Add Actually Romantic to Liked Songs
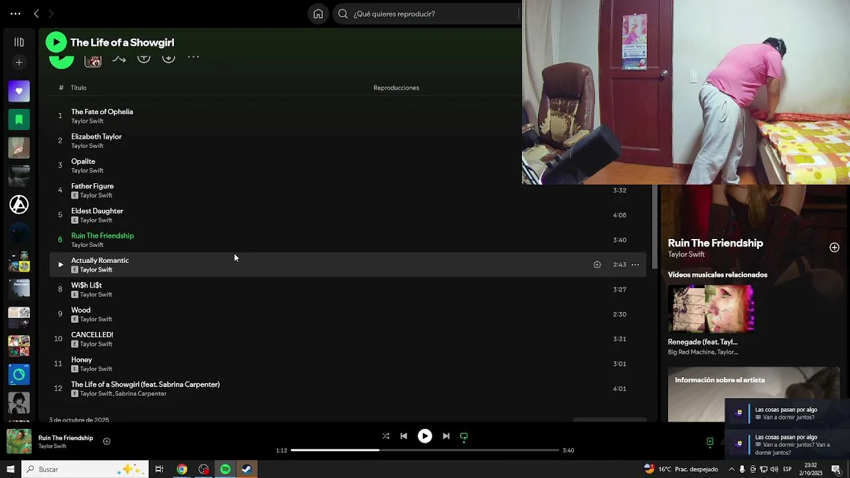Viewport: 850px width, 478px height. pos(597,264)
